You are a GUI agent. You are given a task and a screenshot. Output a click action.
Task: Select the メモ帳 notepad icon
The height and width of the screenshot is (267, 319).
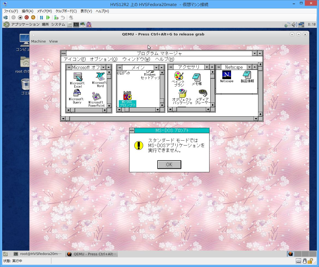[x=197, y=79]
